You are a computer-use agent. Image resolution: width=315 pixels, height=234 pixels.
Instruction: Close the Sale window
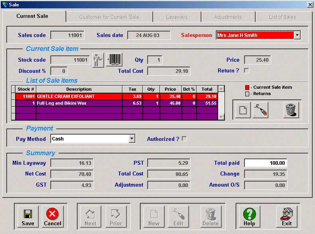[310, 5]
